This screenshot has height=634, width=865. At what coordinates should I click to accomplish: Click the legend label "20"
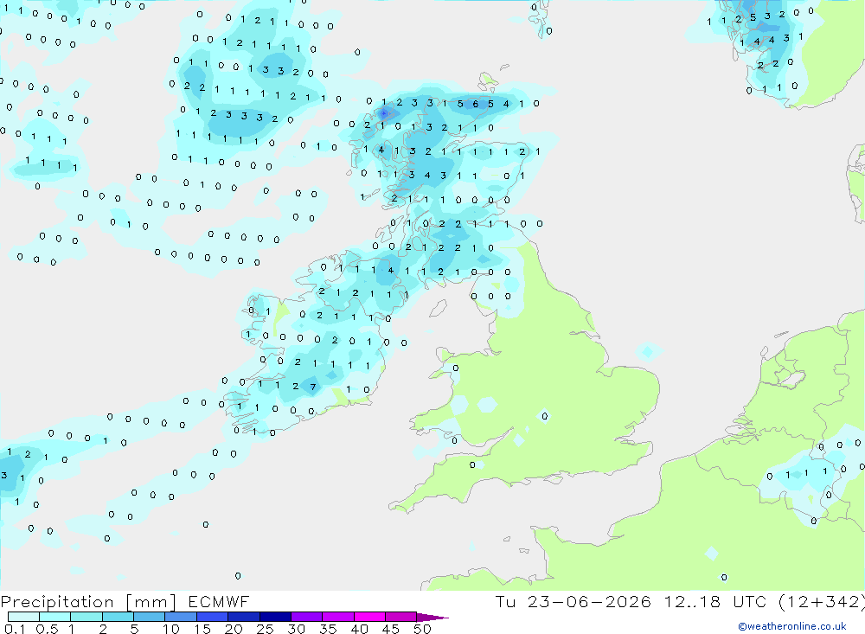[x=234, y=629]
